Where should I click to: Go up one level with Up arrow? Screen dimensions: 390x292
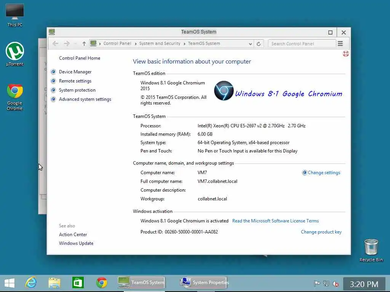[84, 44]
